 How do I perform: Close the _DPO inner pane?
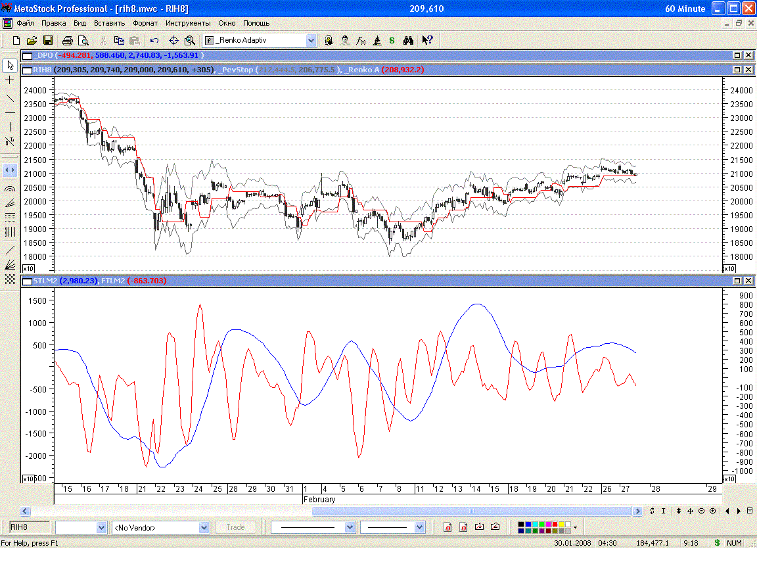tap(748, 55)
